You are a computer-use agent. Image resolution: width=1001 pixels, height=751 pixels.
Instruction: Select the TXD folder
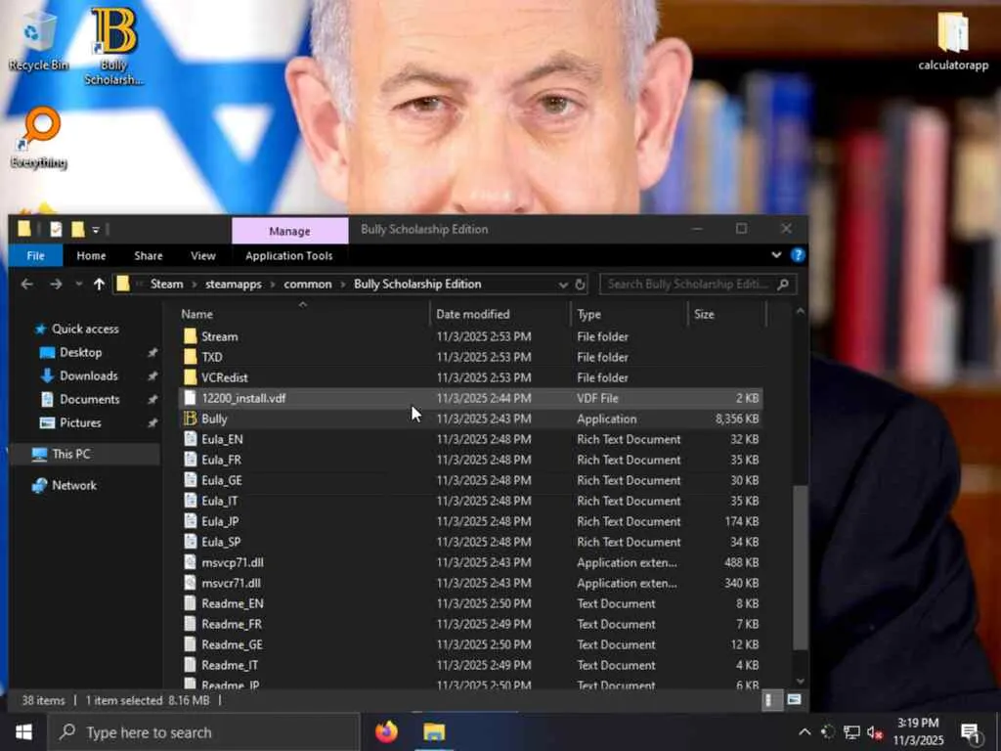211,357
